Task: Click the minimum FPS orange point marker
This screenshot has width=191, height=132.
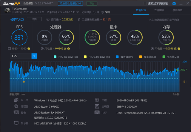Action: coord(24,82)
